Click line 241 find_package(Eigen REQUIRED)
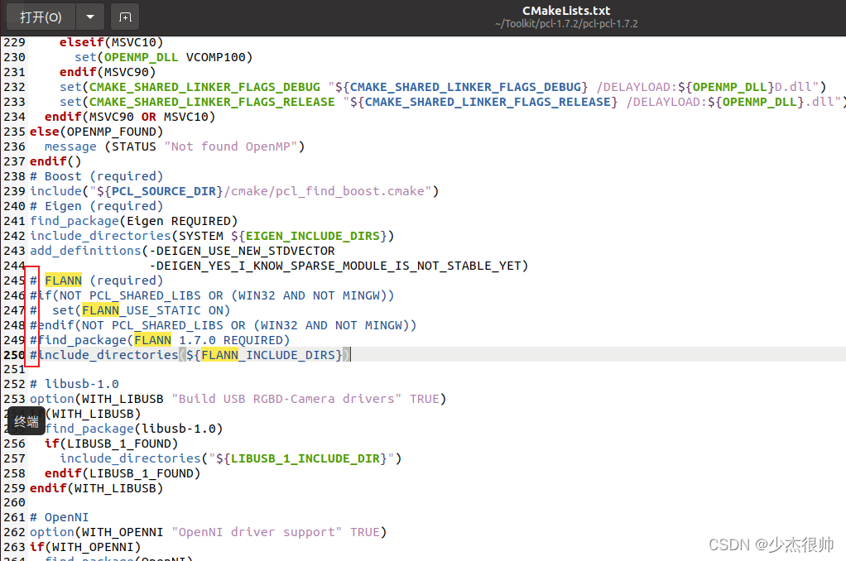The image size is (846, 561). tap(134, 221)
